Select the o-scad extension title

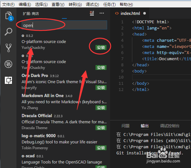(28, 156)
